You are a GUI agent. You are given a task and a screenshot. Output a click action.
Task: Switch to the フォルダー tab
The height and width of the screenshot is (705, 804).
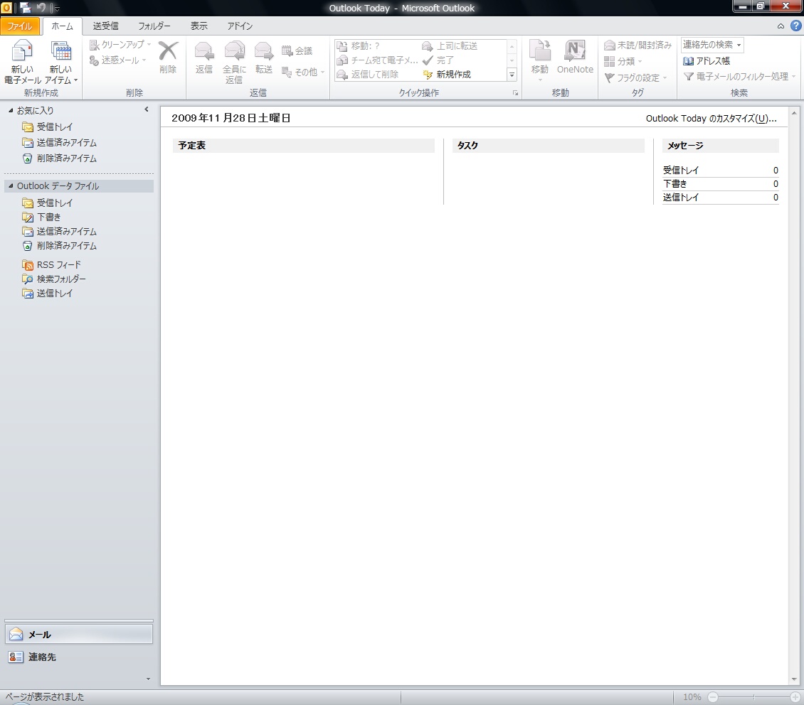coord(154,26)
